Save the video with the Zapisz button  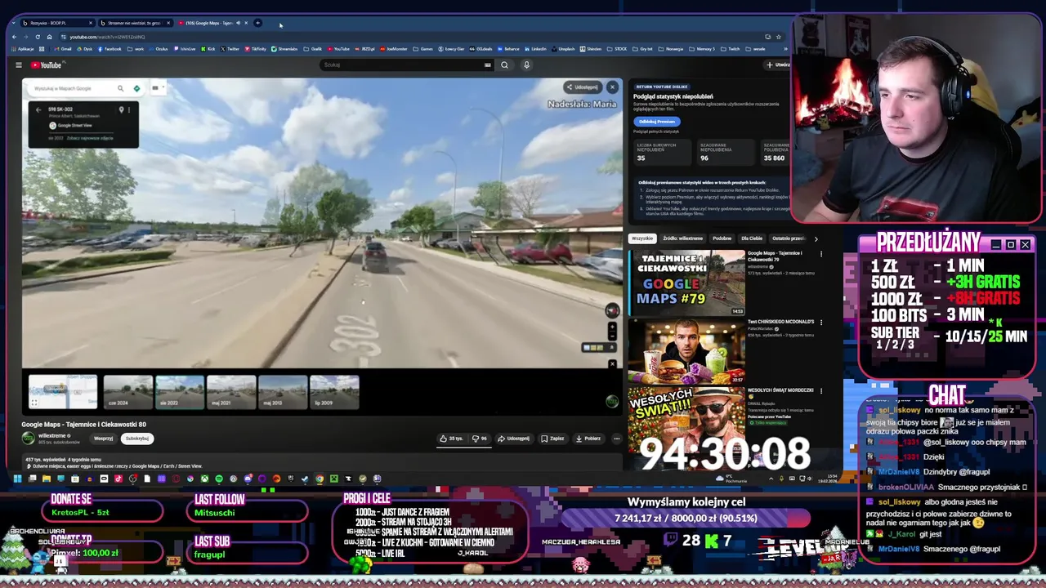point(552,439)
